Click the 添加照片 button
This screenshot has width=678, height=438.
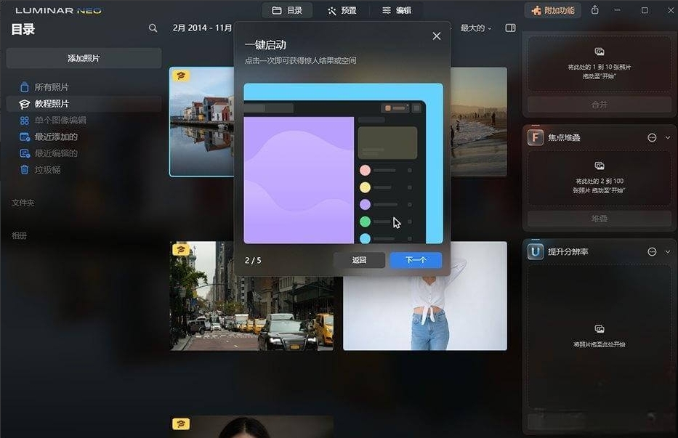pyautogui.click(x=84, y=58)
